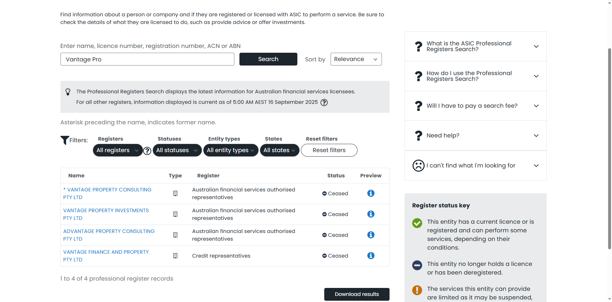612x302 pixels.
Task: Open the Sort by Relevance dropdown
Action: click(x=356, y=59)
